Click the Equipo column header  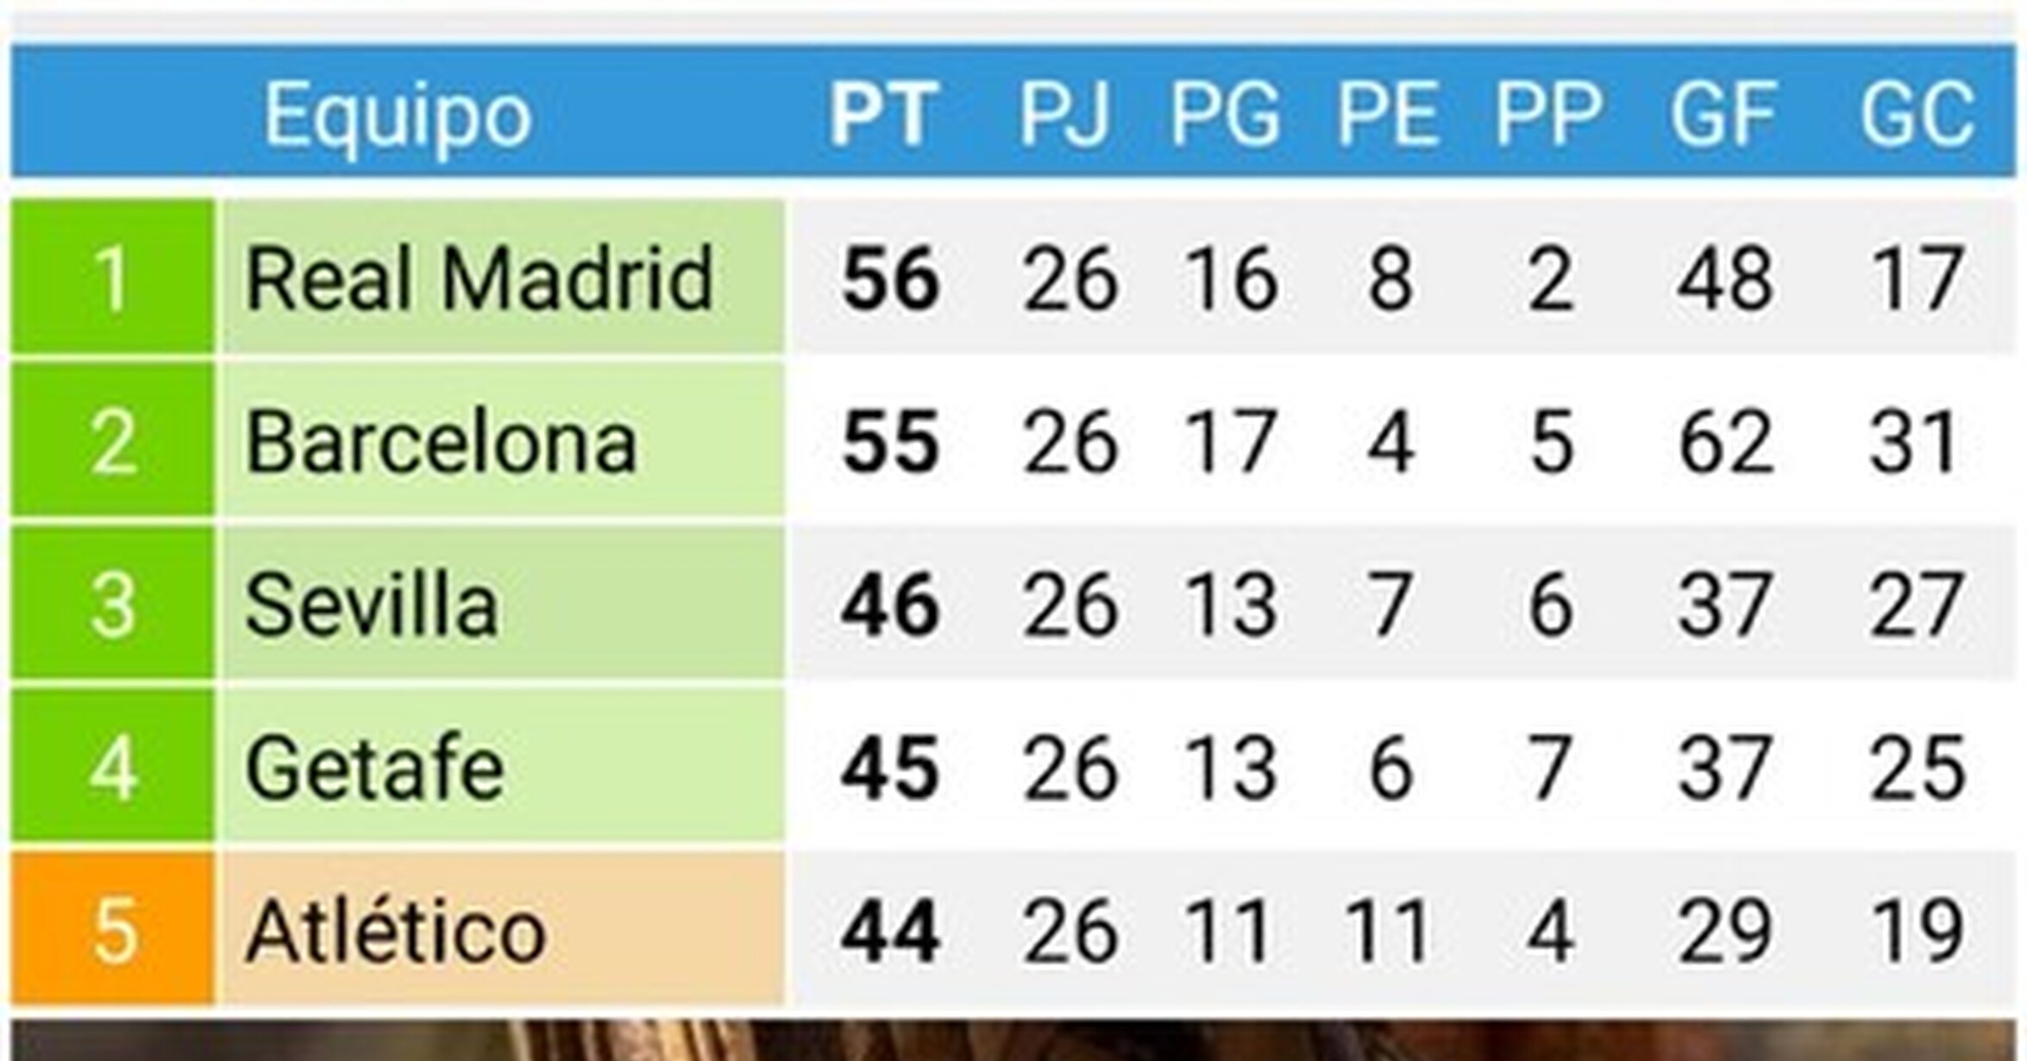tap(397, 115)
